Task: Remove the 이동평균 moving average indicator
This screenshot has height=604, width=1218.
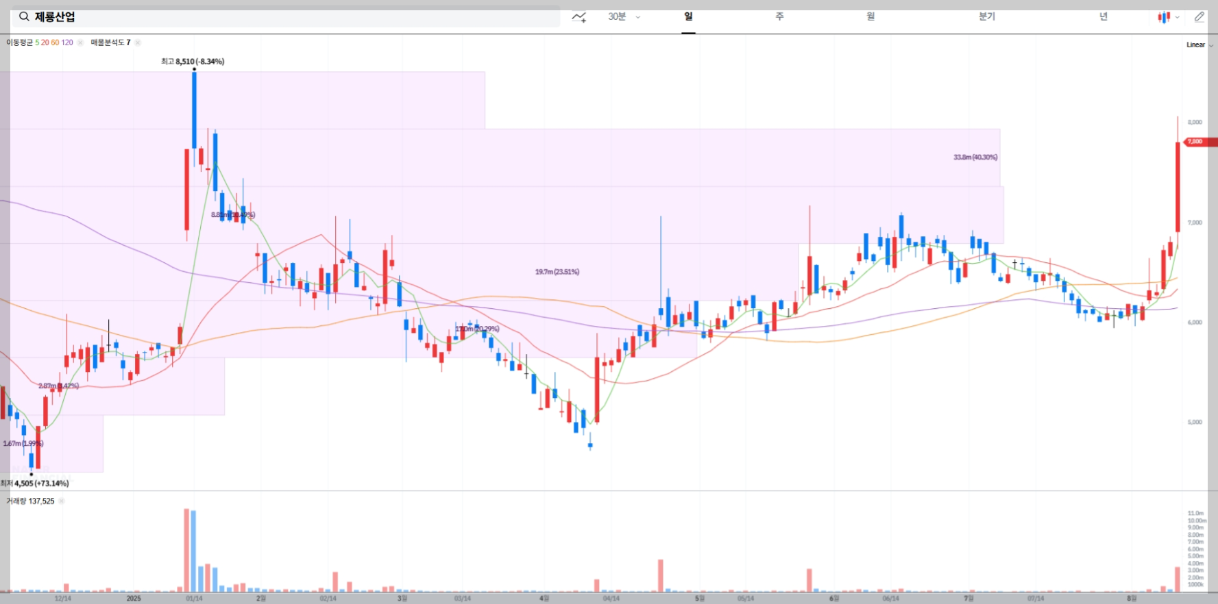Action: (x=80, y=42)
